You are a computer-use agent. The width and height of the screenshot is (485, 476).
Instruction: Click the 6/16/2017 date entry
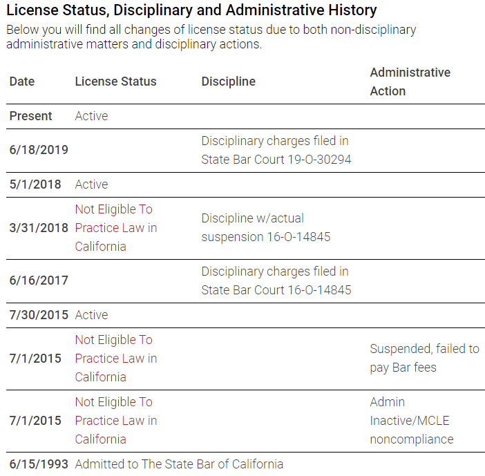coord(39,280)
